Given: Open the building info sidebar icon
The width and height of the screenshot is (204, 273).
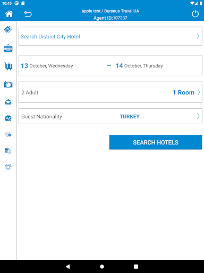Looking at the screenshot, I should [8, 150].
